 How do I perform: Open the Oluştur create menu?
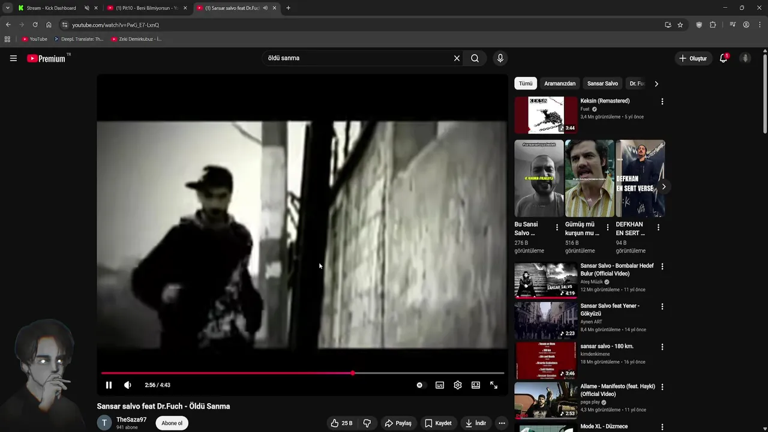(x=693, y=58)
